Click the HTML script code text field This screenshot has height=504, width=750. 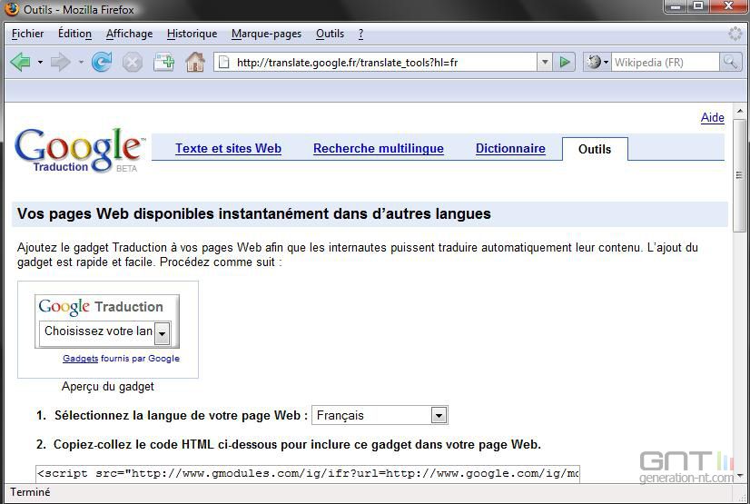[308, 473]
